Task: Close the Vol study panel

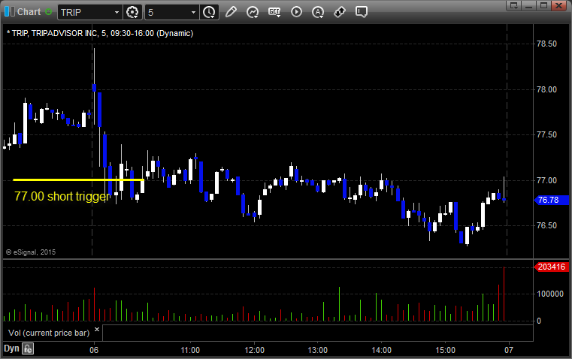Action: [x=96, y=330]
